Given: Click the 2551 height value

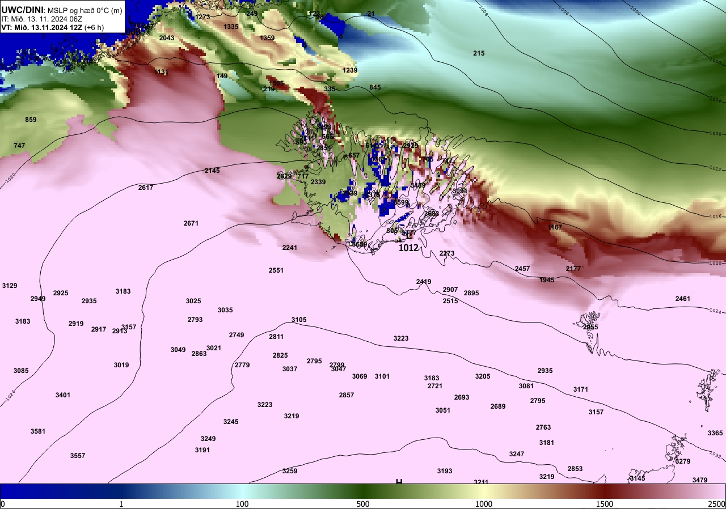Looking at the screenshot, I should (276, 270).
